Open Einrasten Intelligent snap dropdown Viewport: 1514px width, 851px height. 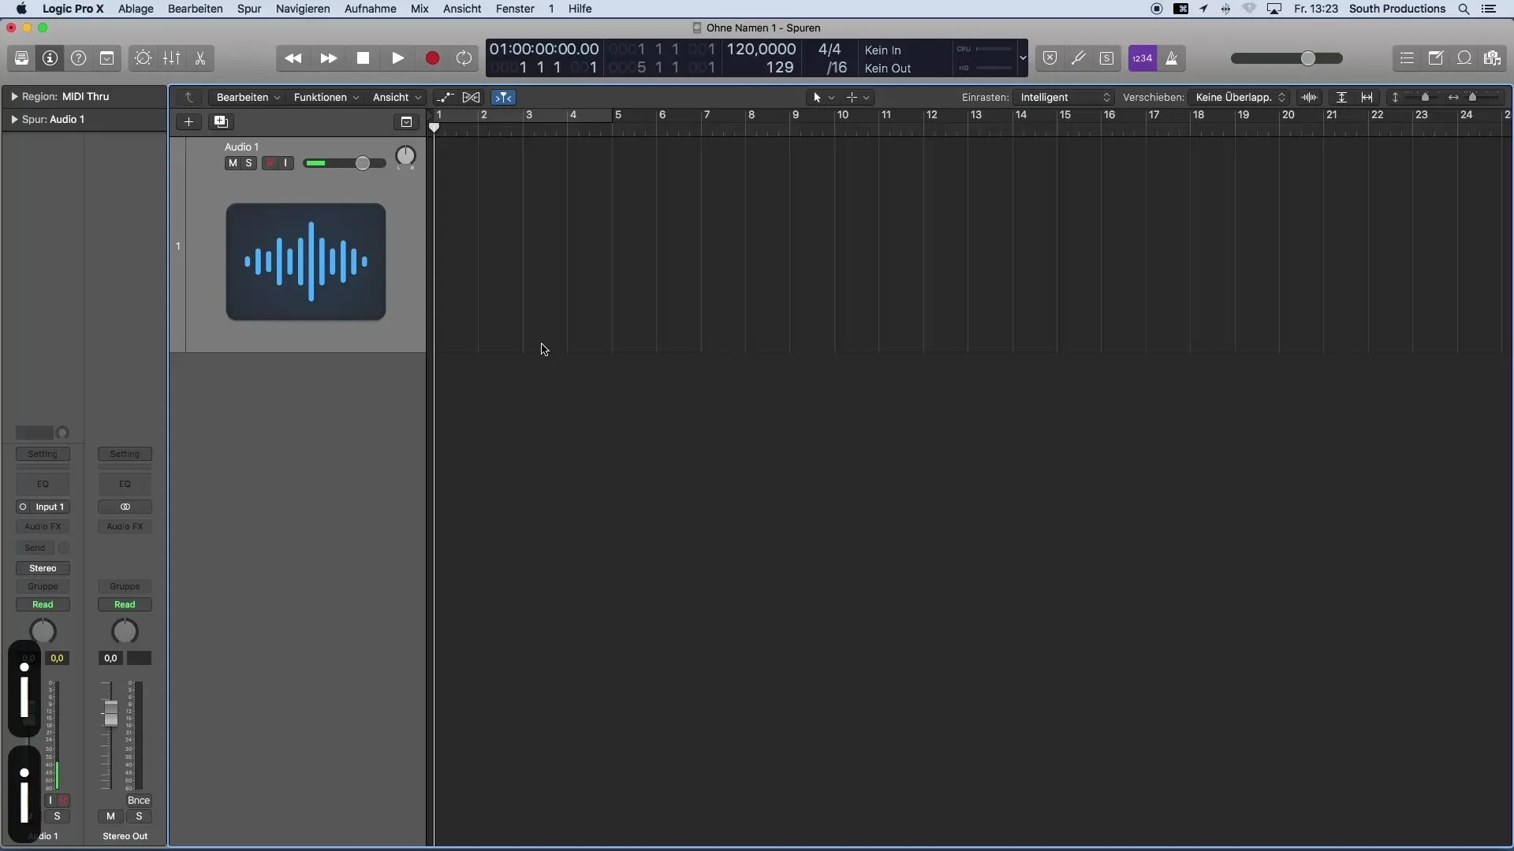point(1065,98)
